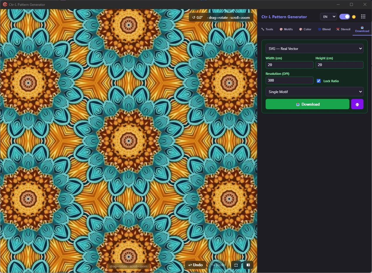Click the rotation angle reset indicator 0.0°
The height and width of the screenshot is (273, 372).
(197, 17)
